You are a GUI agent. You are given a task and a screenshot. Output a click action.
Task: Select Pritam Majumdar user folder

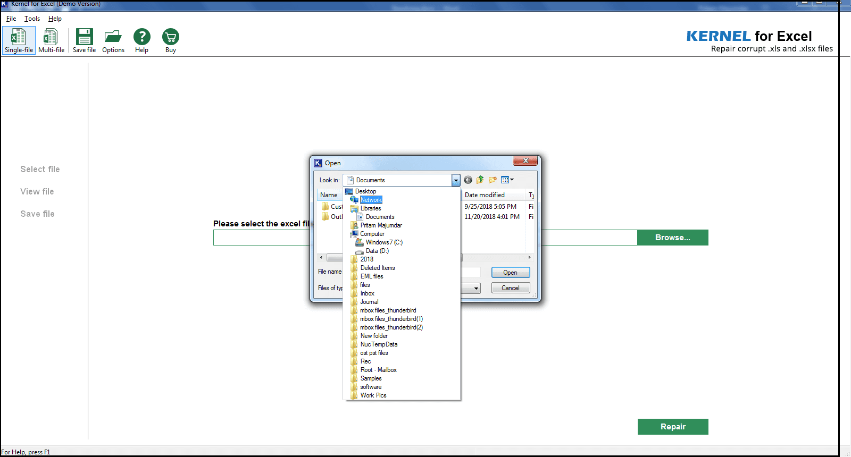pyautogui.click(x=381, y=225)
